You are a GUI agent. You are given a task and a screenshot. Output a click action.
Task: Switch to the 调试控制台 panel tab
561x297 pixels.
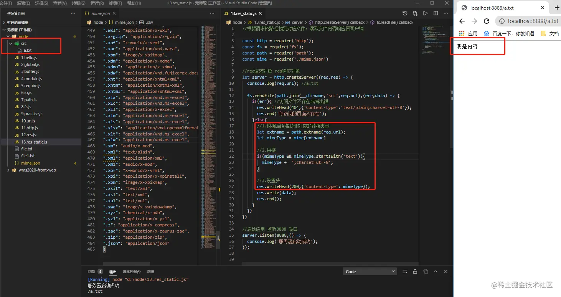click(x=131, y=272)
